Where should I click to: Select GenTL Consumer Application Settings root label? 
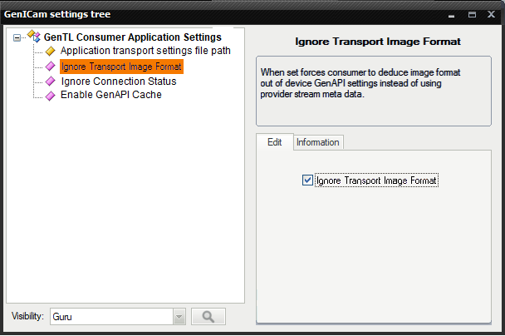(132, 37)
